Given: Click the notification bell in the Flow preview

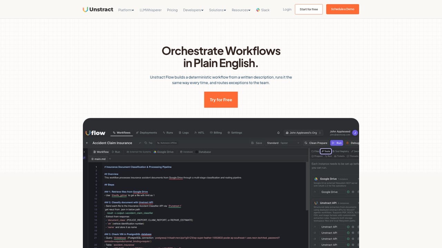Looking at the screenshot, I should coord(278,133).
